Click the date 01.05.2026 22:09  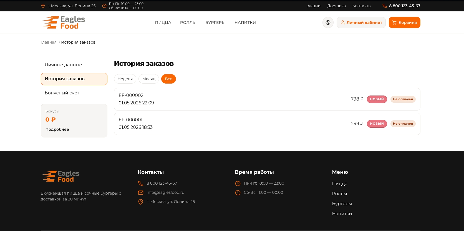tap(136, 103)
